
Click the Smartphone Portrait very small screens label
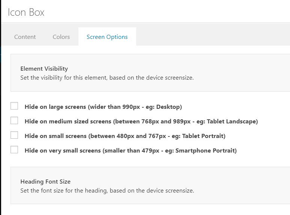131,150
